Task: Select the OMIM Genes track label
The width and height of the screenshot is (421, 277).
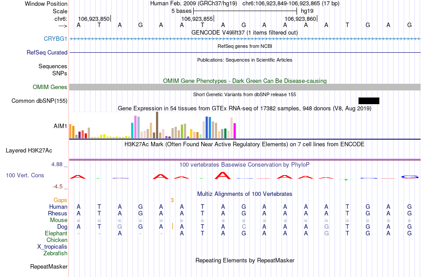Action: [x=50, y=87]
